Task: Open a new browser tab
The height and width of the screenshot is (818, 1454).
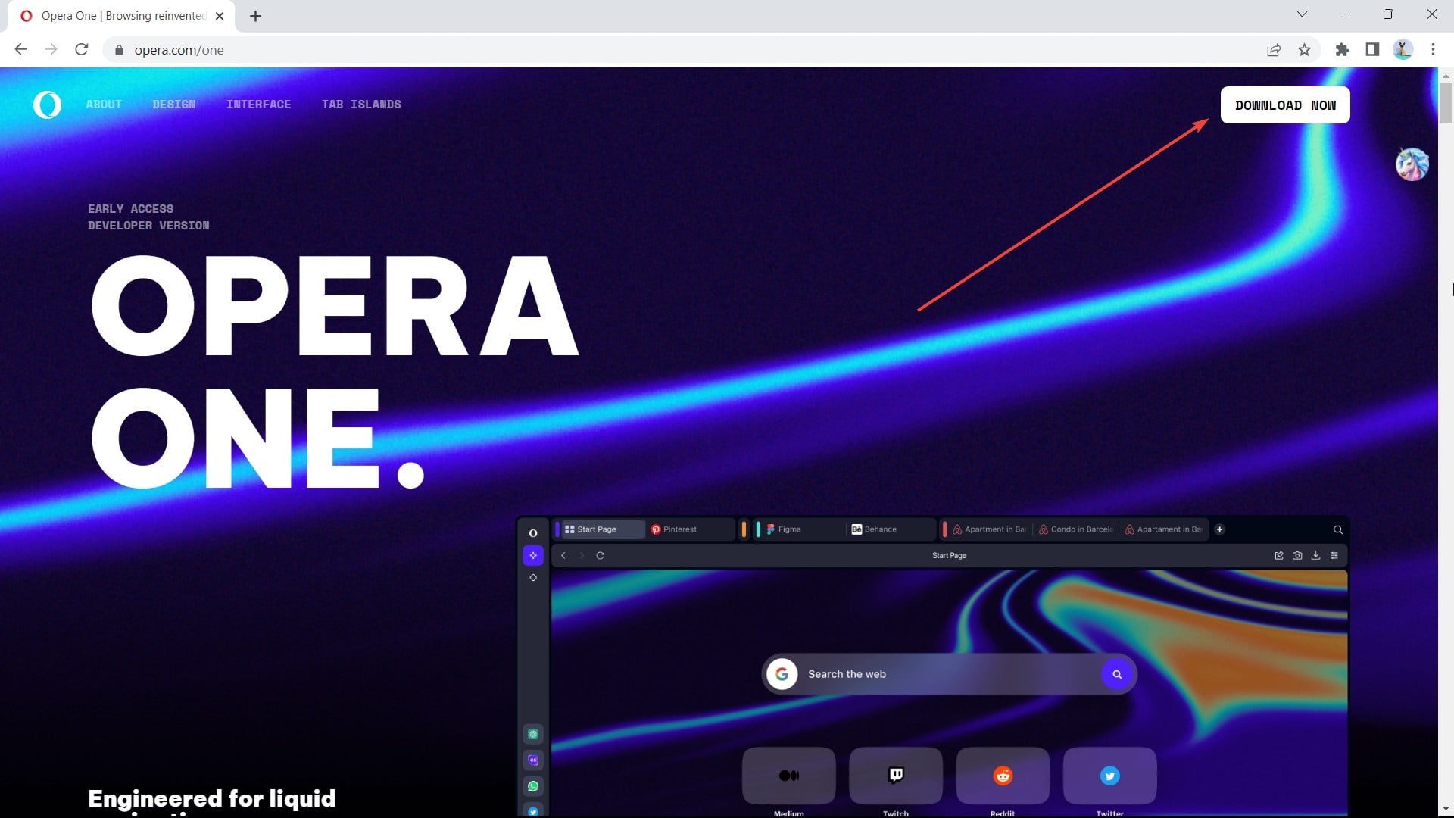Action: 255,16
